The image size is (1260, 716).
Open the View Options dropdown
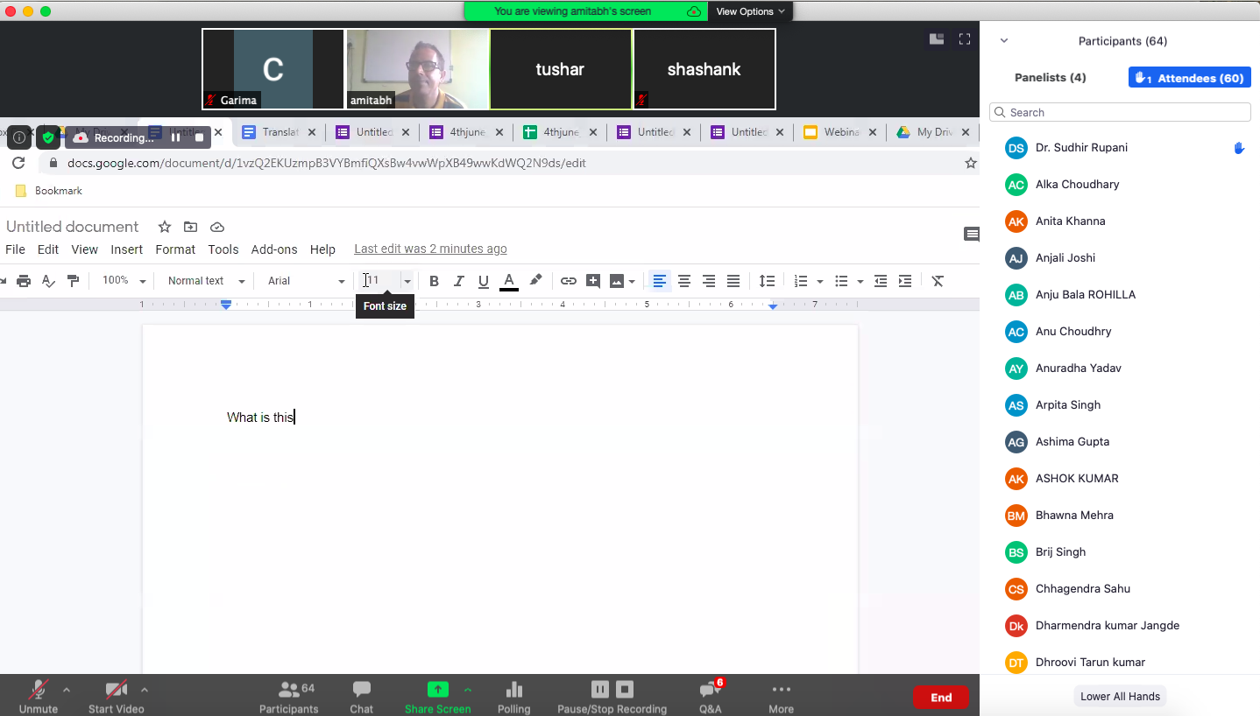[749, 11]
